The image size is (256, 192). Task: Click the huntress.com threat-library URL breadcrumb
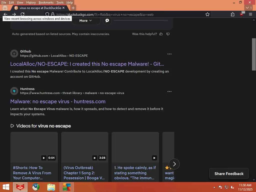click(x=72, y=93)
